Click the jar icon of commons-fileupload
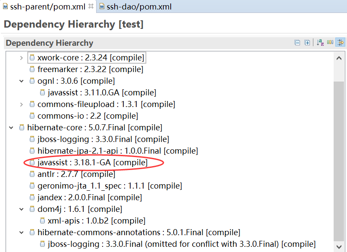This screenshot has width=347, height=252. click(x=32, y=104)
